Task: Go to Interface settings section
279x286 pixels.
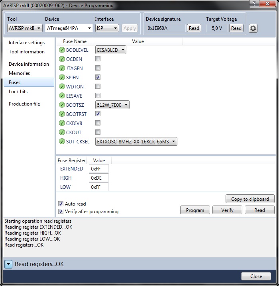Action: [x=27, y=43]
